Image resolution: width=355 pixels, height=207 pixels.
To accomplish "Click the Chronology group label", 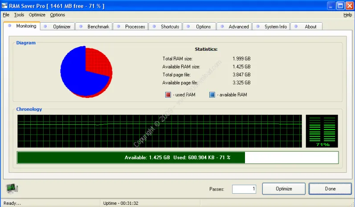I will [x=29, y=109].
